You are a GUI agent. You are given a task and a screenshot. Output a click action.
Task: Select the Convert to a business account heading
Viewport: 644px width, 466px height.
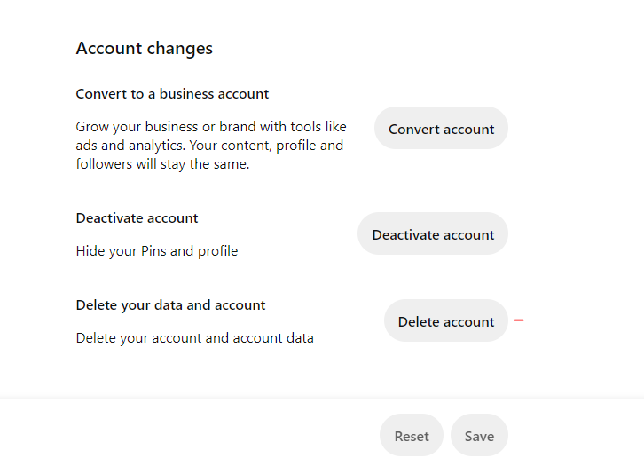tap(172, 94)
